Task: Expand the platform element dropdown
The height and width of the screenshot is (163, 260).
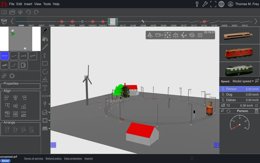Action: pos(49,96)
